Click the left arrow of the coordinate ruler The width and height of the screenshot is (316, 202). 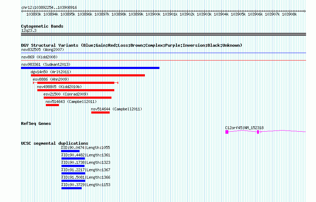22,11
